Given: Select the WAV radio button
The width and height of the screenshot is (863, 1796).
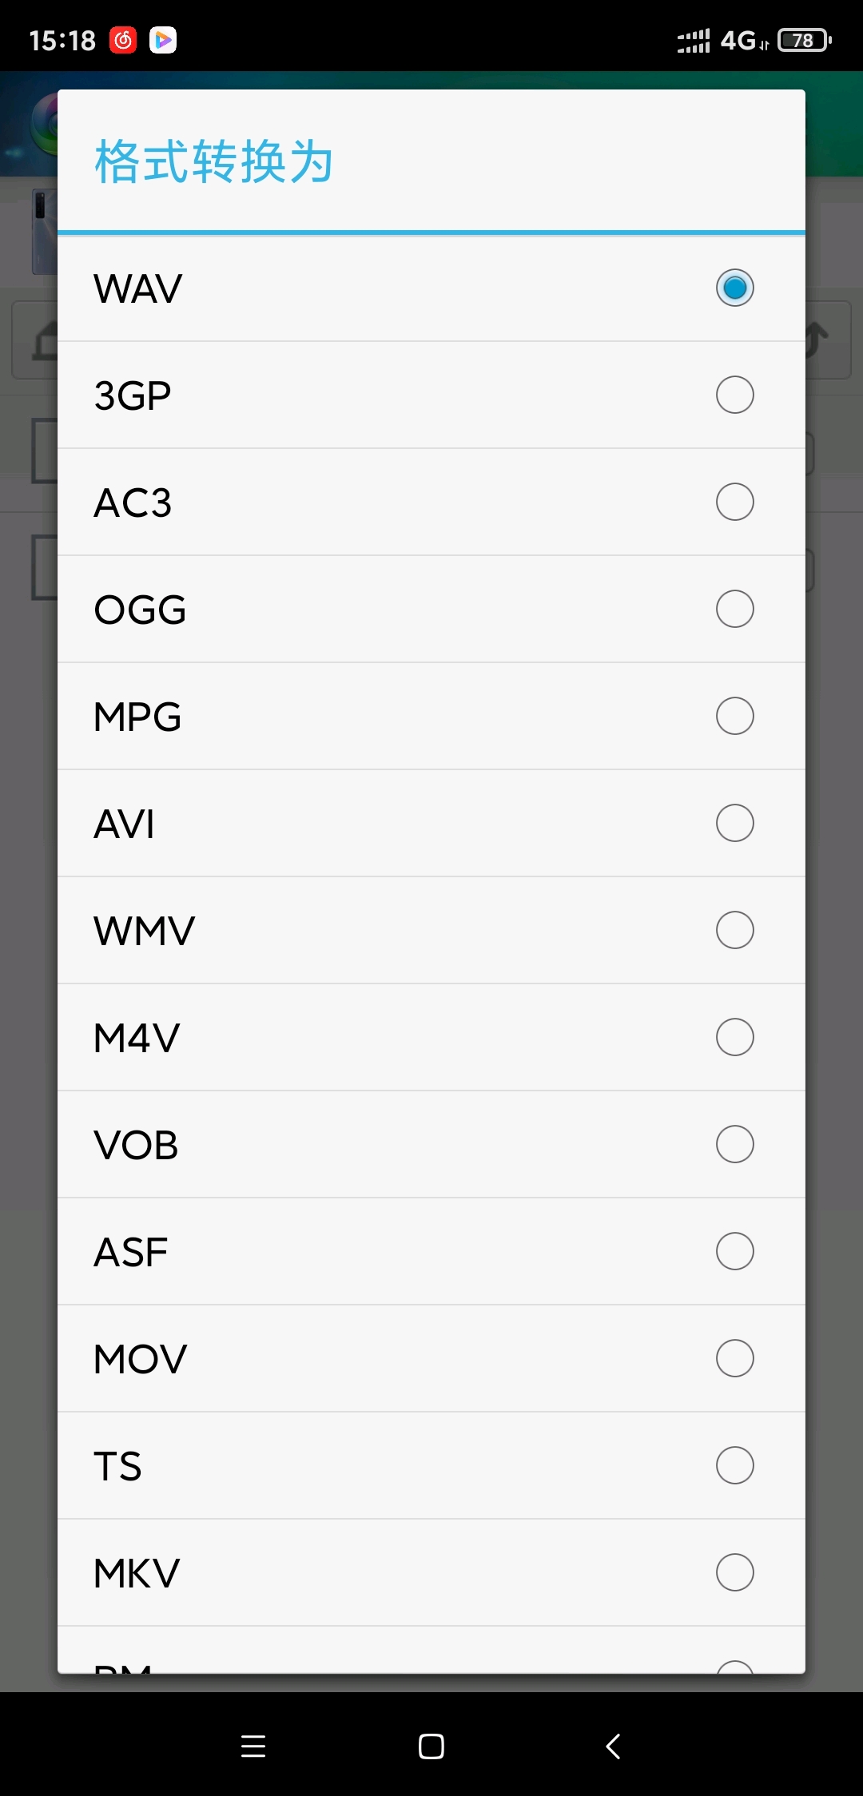Looking at the screenshot, I should (x=734, y=288).
